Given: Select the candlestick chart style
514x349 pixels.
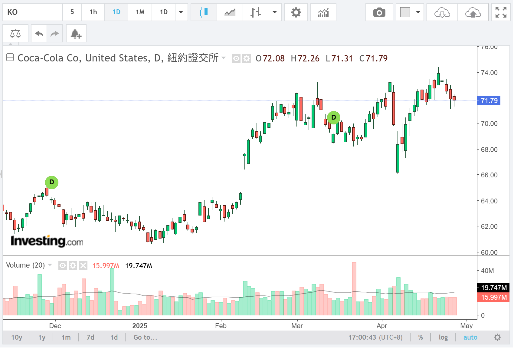Looking at the screenshot, I should click(204, 12).
